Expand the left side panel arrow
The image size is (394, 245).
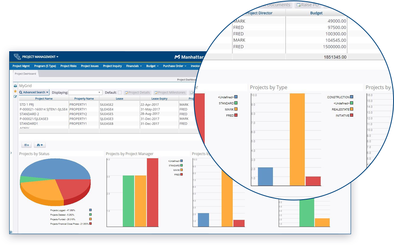(x=11, y=153)
